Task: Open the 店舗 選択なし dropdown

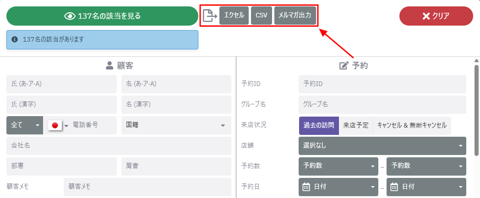Action: click(x=382, y=146)
